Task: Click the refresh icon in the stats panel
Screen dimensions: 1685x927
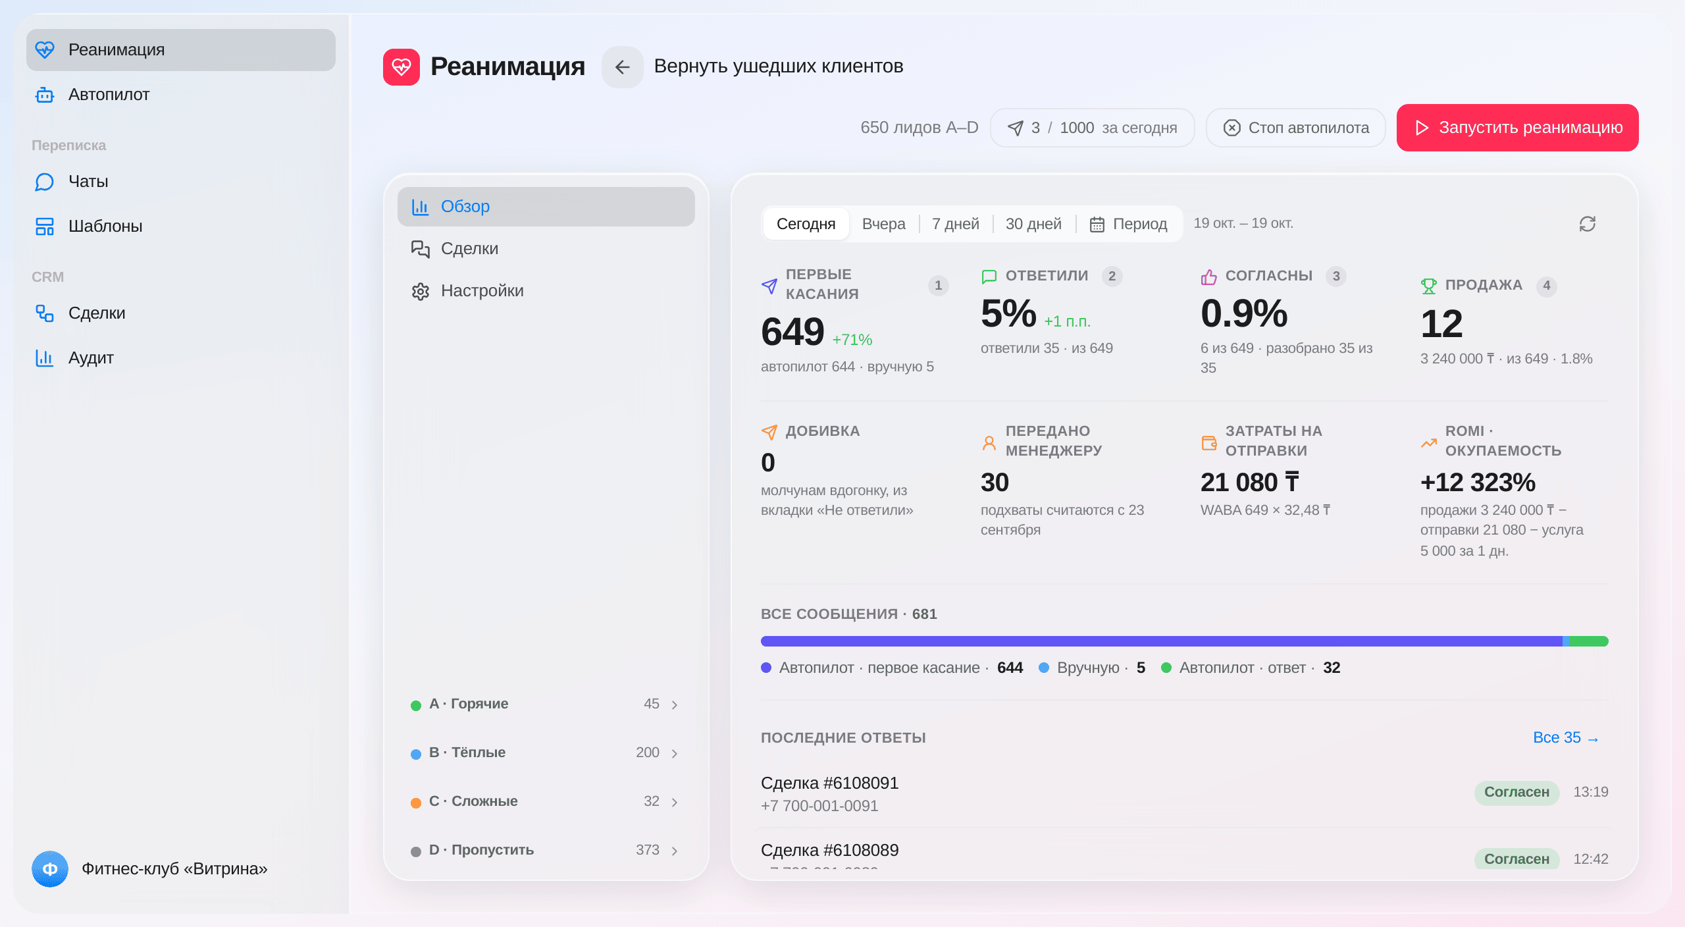Action: tap(1587, 224)
